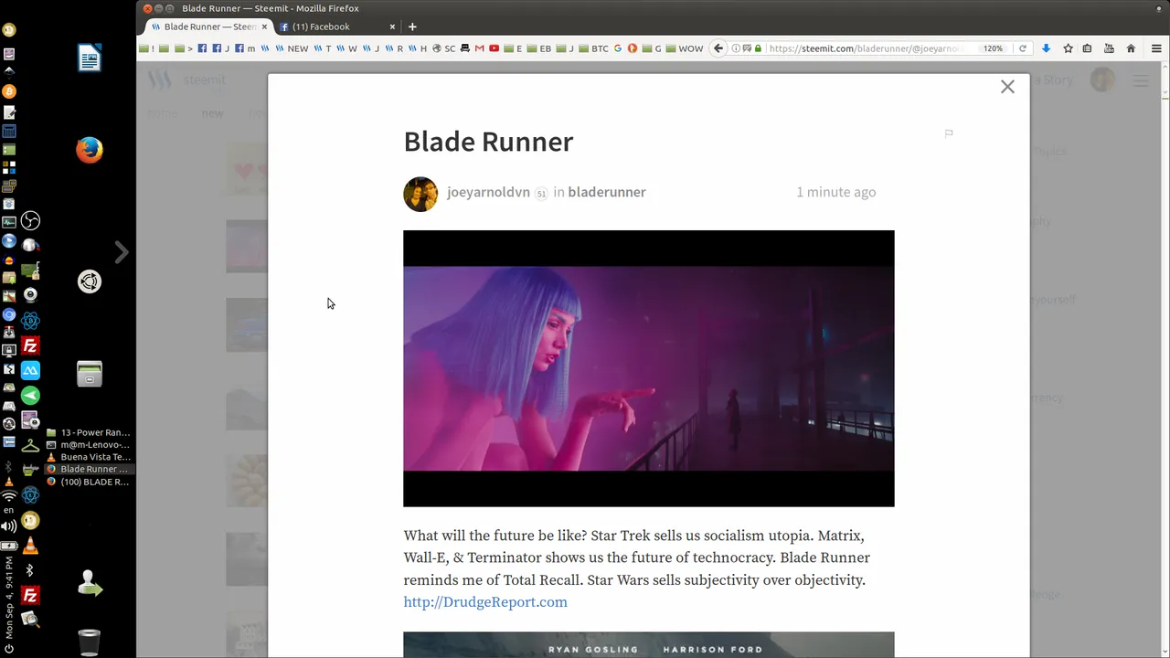Switch to the 'm@m-Lenovo-...' terminal window
The height and width of the screenshot is (658, 1170).
(x=88, y=445)
